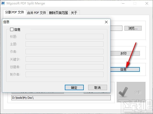Focus the 标题 input field
The image size is (153, 114).
tap(65, 37)
